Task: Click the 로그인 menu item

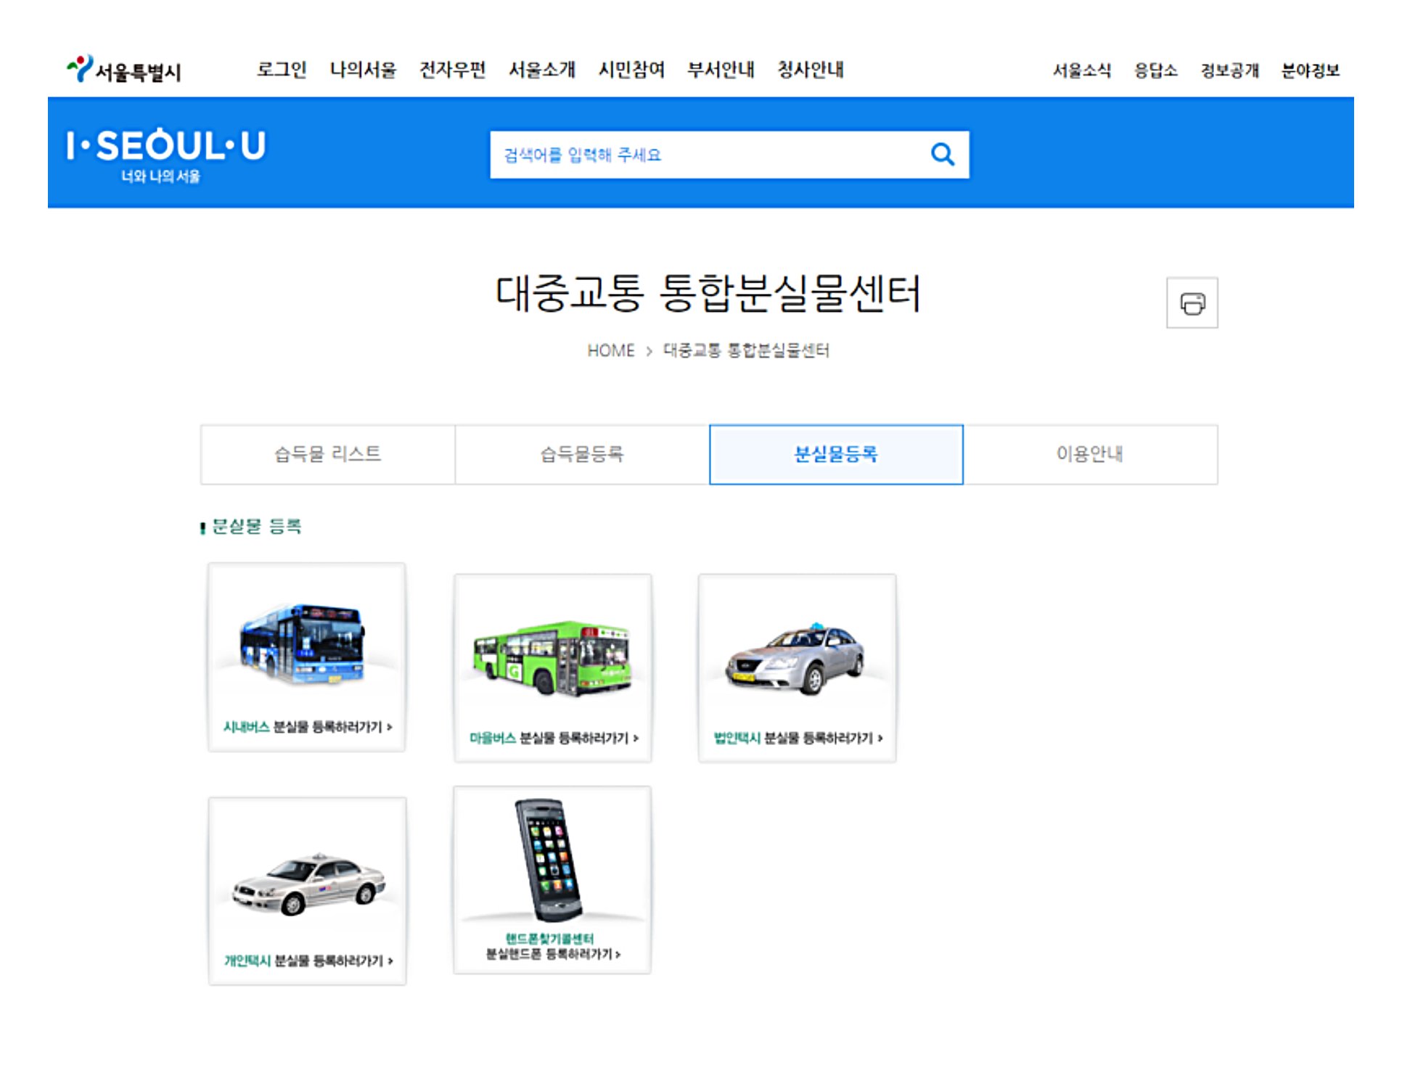Action: coord(282,70)
